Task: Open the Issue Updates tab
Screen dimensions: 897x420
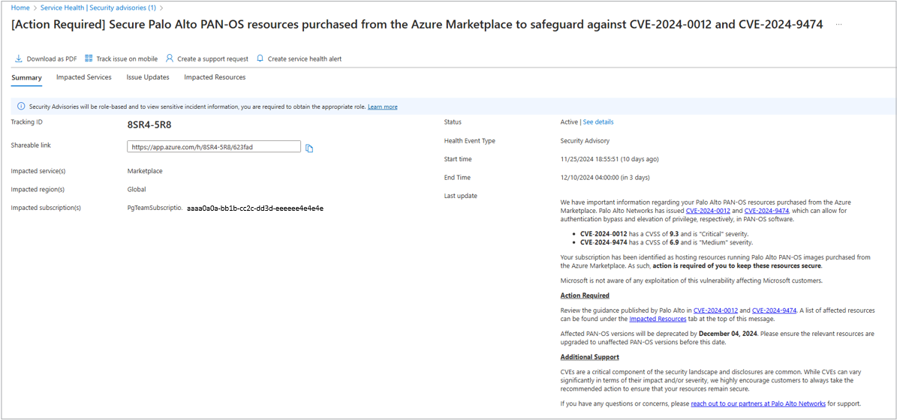Action: (x=148, y=77)
